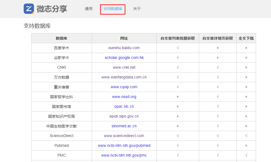Click the 支持数据库 page heading
Screen dimensions: 271x162
click(x=37, y=26)
